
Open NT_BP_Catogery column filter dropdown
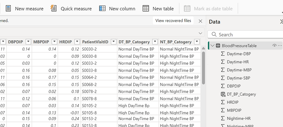(197, 42)
